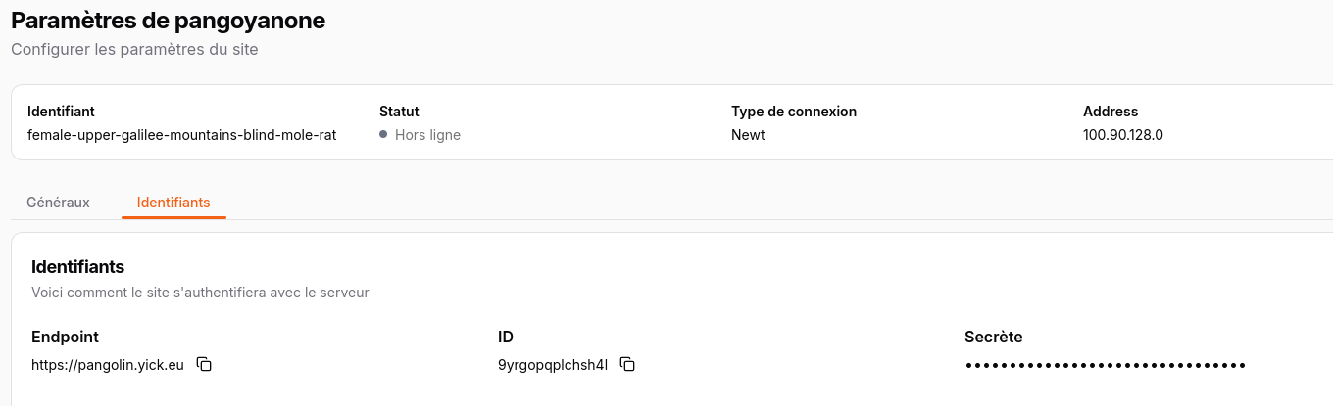Click the grey offline status dot
Image resolution: width=1333 pixels, height=406 pixels.
[383, 135]
